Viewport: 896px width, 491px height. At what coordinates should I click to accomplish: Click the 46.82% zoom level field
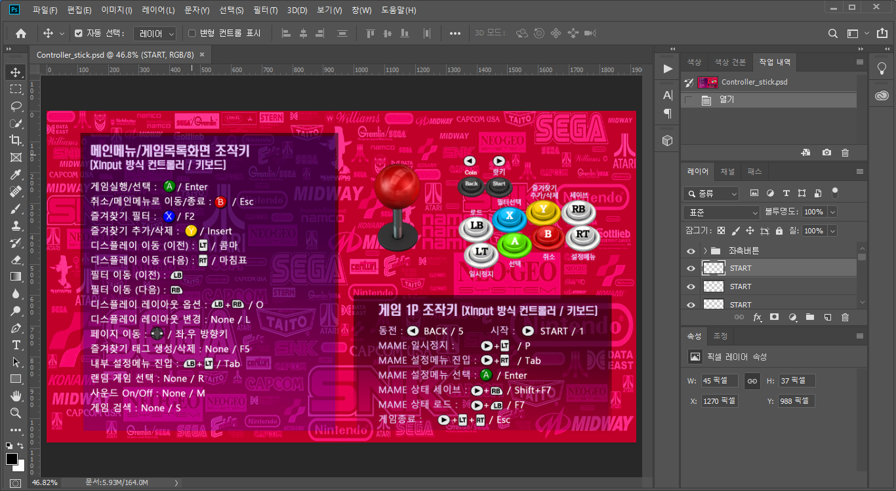[x=45, y=482]
